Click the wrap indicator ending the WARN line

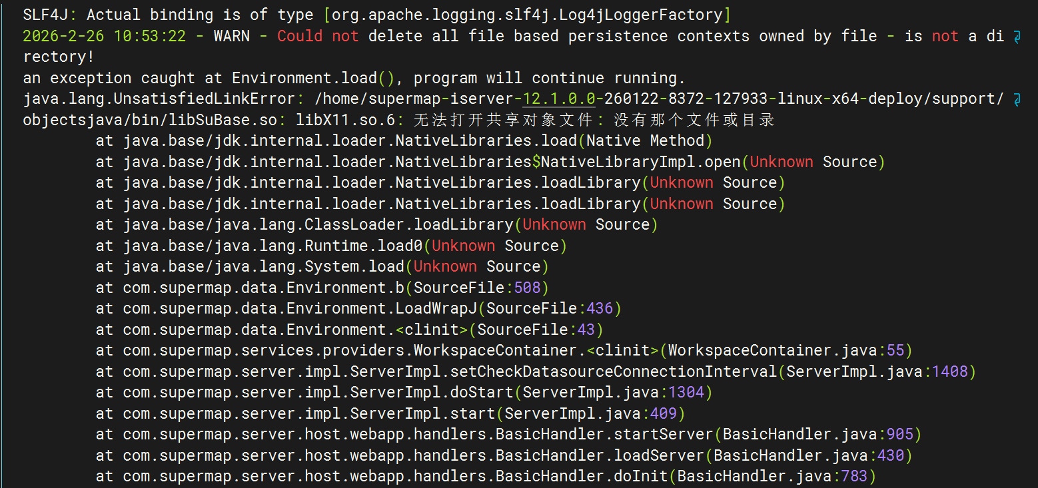1017,36
